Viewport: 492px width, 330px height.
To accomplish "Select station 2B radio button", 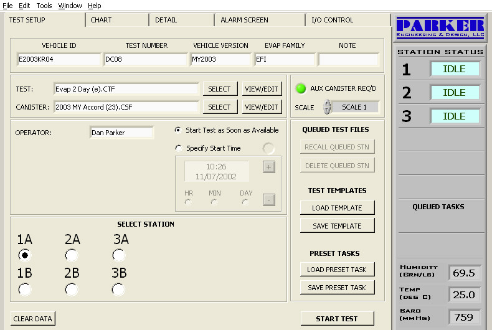I will [x=72, y=289].
